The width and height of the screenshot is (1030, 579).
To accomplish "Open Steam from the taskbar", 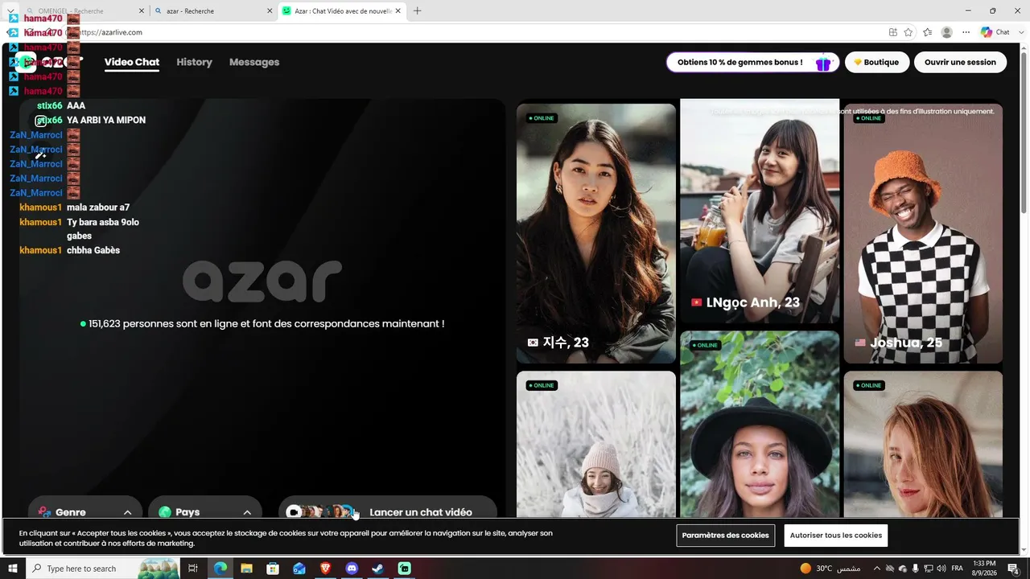I will [378, 569].
